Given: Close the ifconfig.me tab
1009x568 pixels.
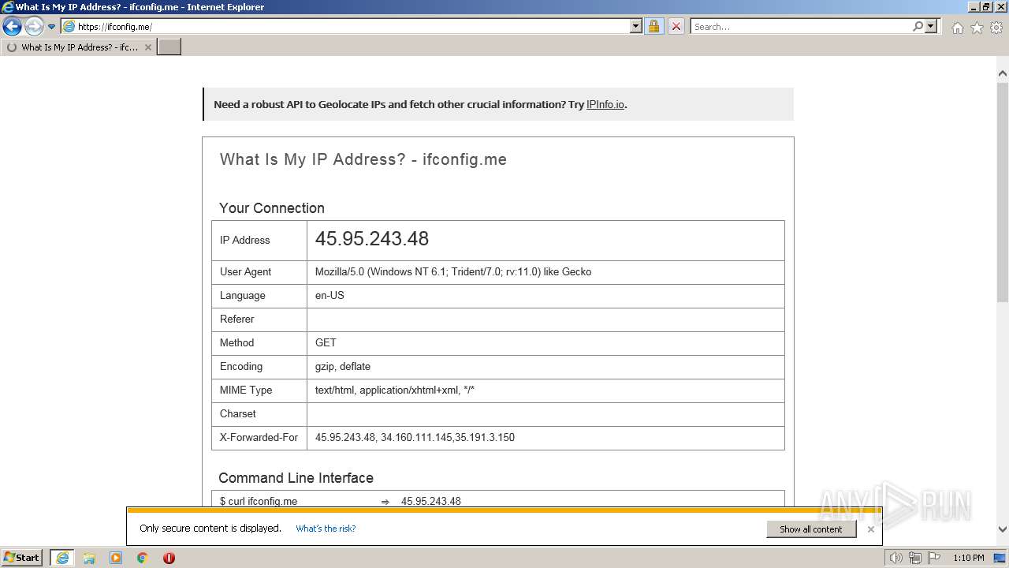Looking at the screenshot, I should coord(147,47).
